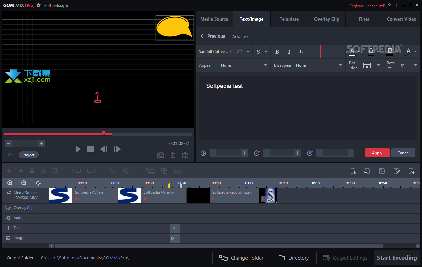Click the speaker volume icon in timeline toolbar
This screenshot has height=267, width=422.
(x=113, y=171)
